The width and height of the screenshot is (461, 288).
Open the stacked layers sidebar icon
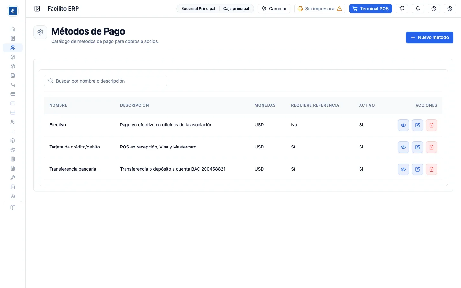13,140
